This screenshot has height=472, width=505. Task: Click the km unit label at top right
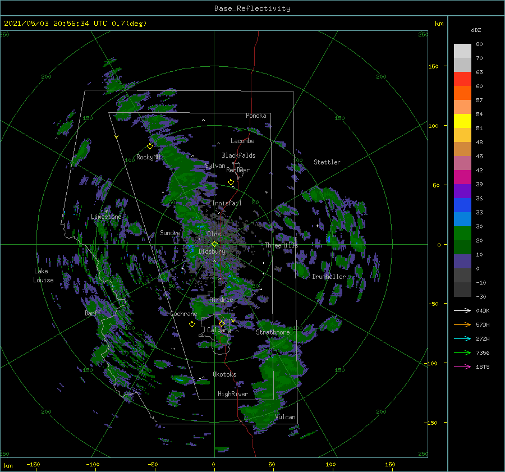[439, 24]
